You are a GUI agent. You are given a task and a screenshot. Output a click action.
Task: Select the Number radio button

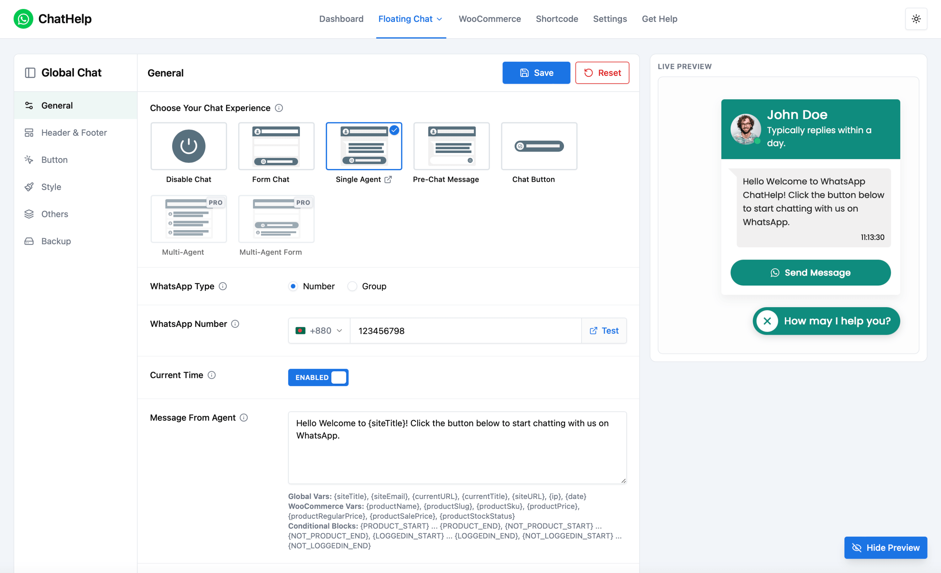(x=293, y=286)
